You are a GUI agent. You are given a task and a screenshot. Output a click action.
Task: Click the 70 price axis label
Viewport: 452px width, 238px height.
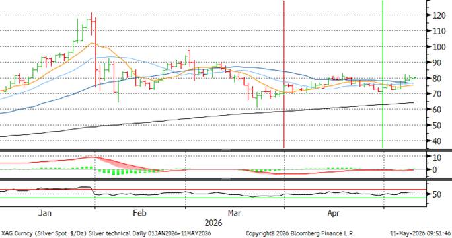437,94
